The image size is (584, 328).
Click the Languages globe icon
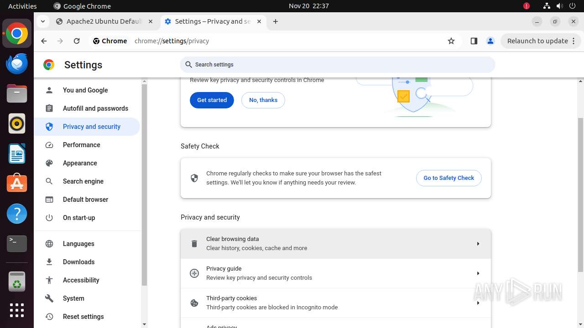click(x=49, y=244)
